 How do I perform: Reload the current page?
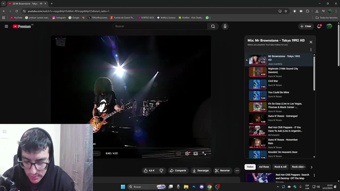pyautogui.click(x=16, y=11)
